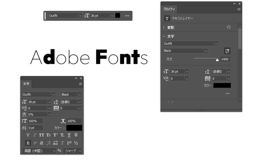The image size is (253, 160).
Task: Open 36 pt size dropdown in floating toolbar
Action: pos(112,16)
